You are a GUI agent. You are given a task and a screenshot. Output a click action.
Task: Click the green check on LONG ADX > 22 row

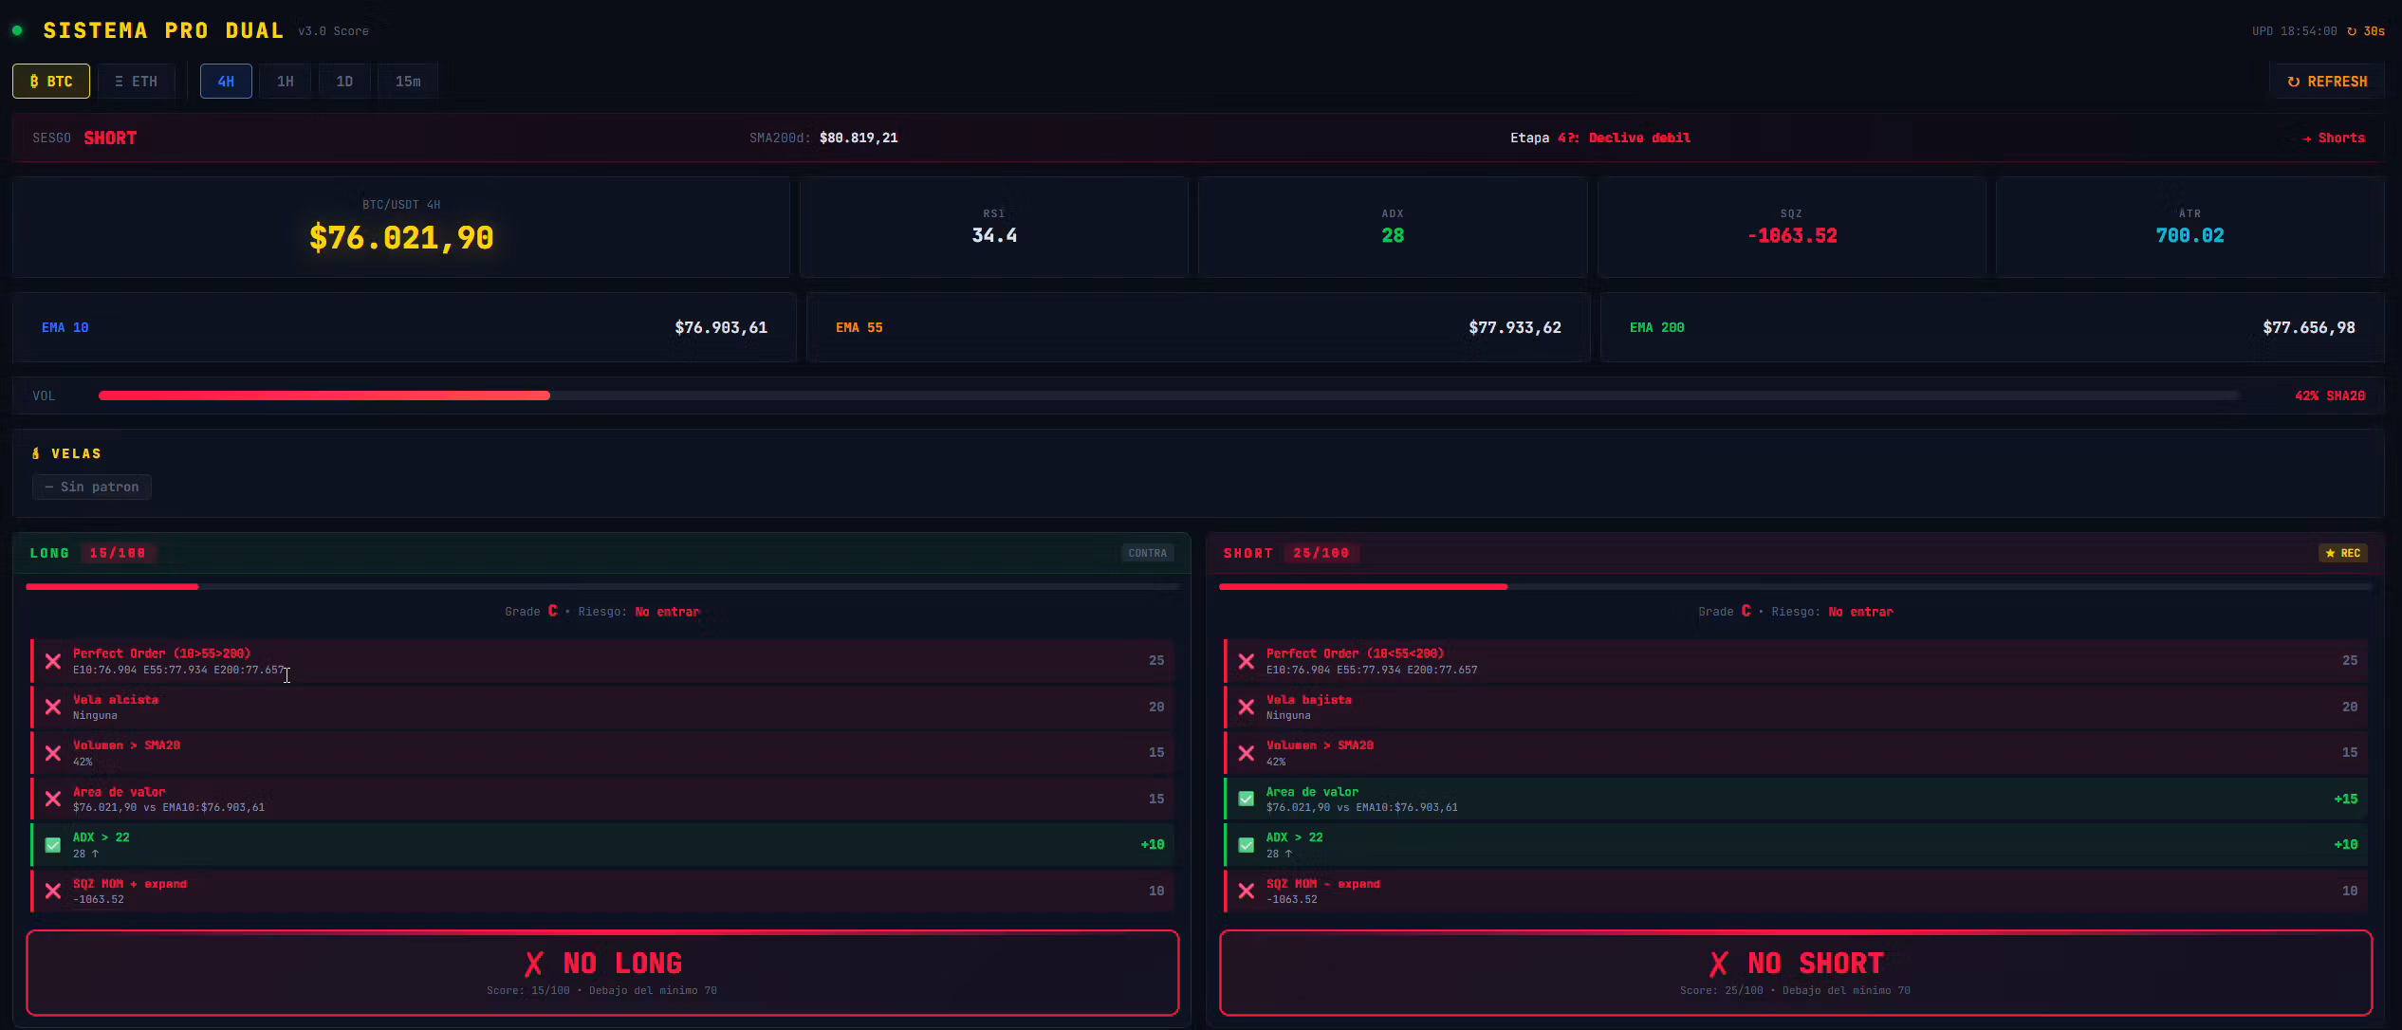(53, 845)
